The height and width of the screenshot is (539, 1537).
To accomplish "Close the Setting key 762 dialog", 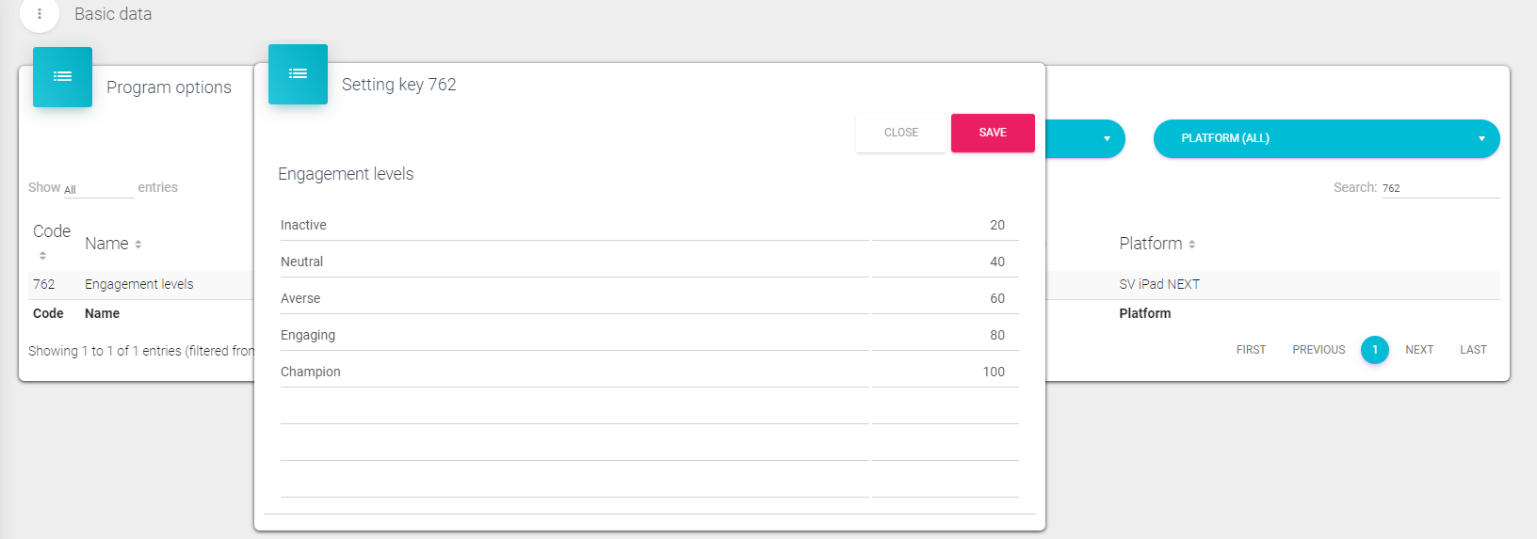I will [900, 133].
